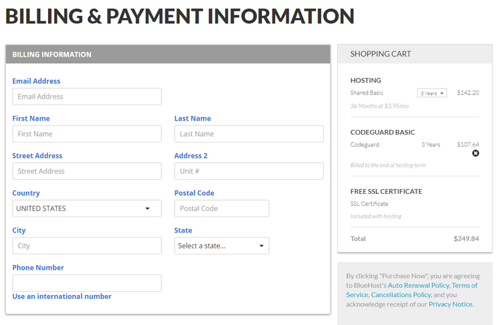Open the Country dropdown showing UNITED STATES
499x325 pixels.
87,208
